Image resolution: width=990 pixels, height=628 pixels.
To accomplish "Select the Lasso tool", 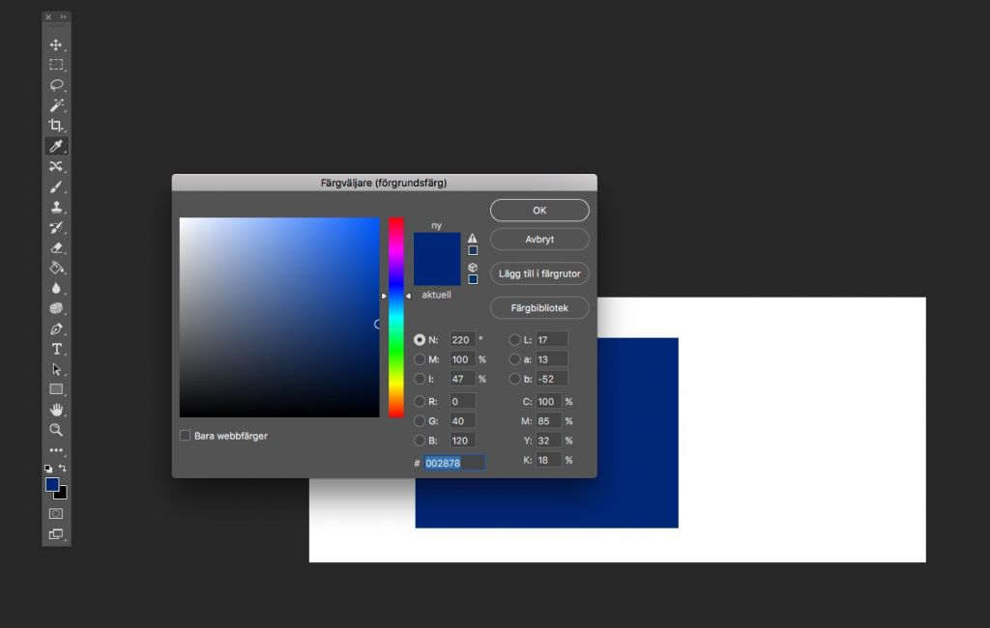I will (x=56, y=85).
